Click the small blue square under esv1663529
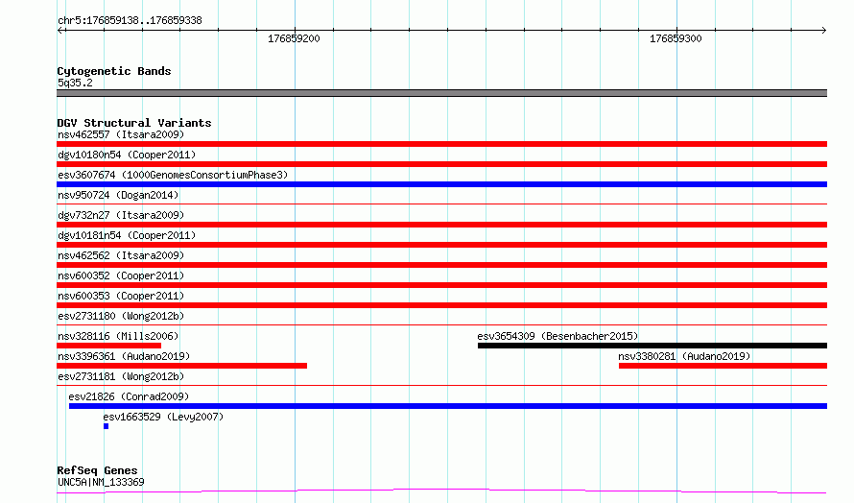 [107, 426]
